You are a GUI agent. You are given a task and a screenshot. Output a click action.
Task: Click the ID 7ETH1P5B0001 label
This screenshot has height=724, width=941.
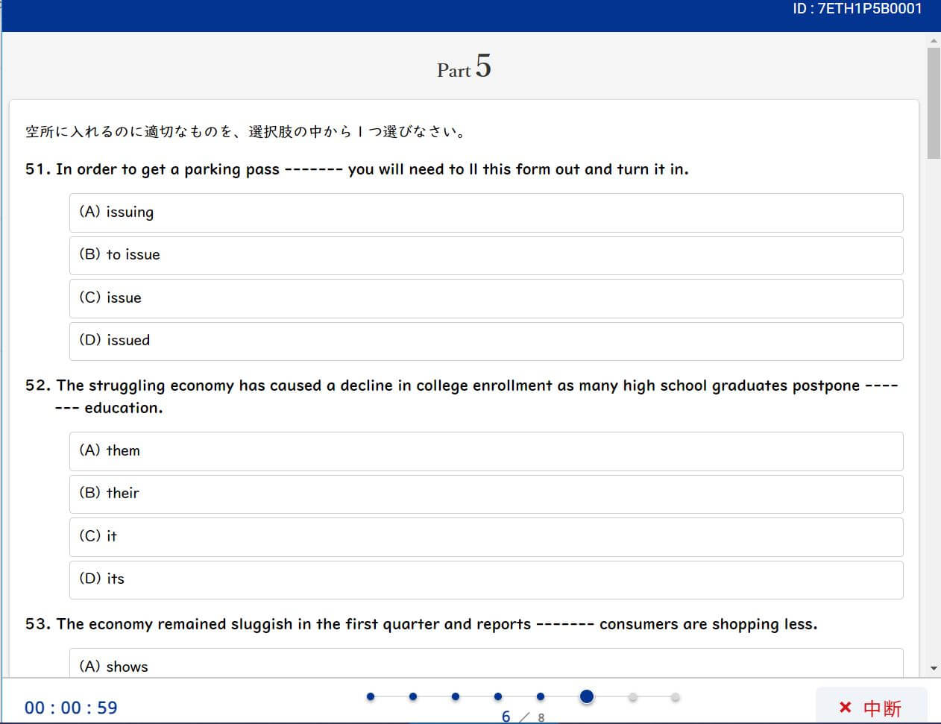point(857,9)
